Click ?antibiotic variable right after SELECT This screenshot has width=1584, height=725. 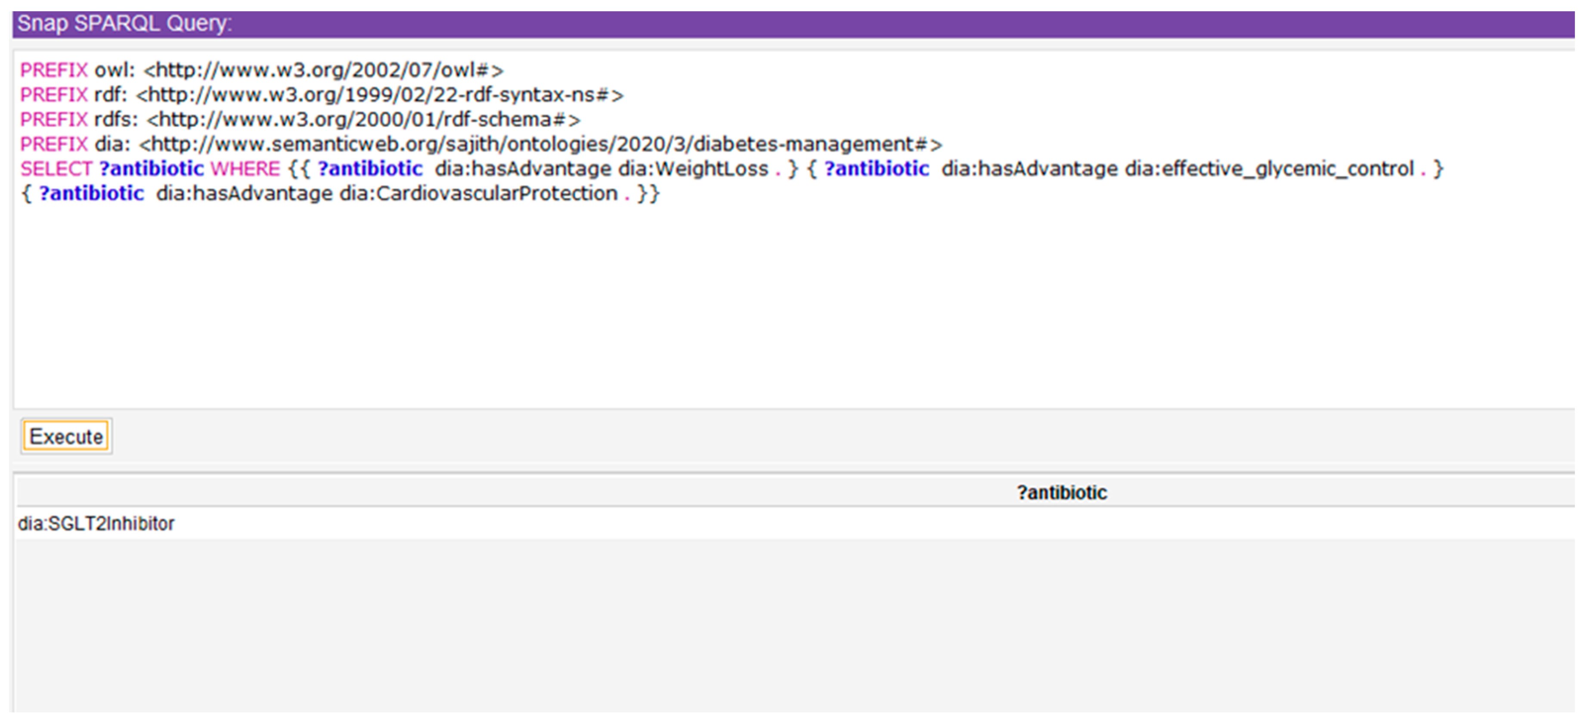(x=151, y=168)
